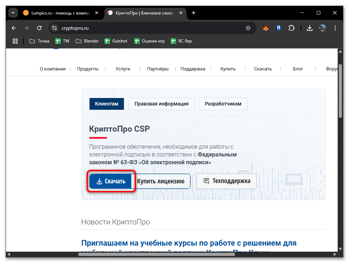Switch to Правовая информация tab
Viewport: 349px width, 263px height.
[x=161, y=104]
